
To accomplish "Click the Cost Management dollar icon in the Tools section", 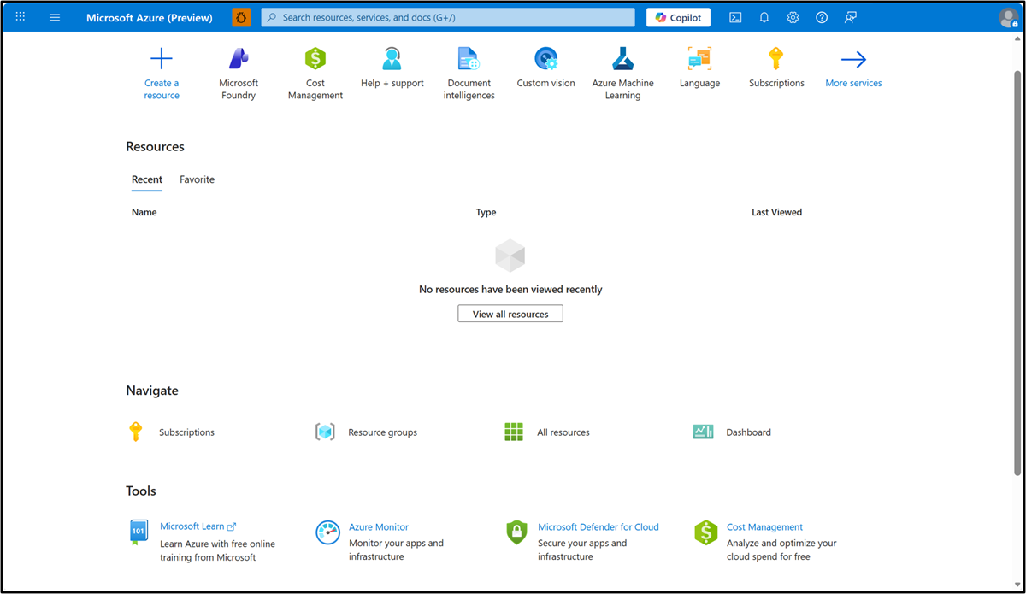I will coord(705,532).
